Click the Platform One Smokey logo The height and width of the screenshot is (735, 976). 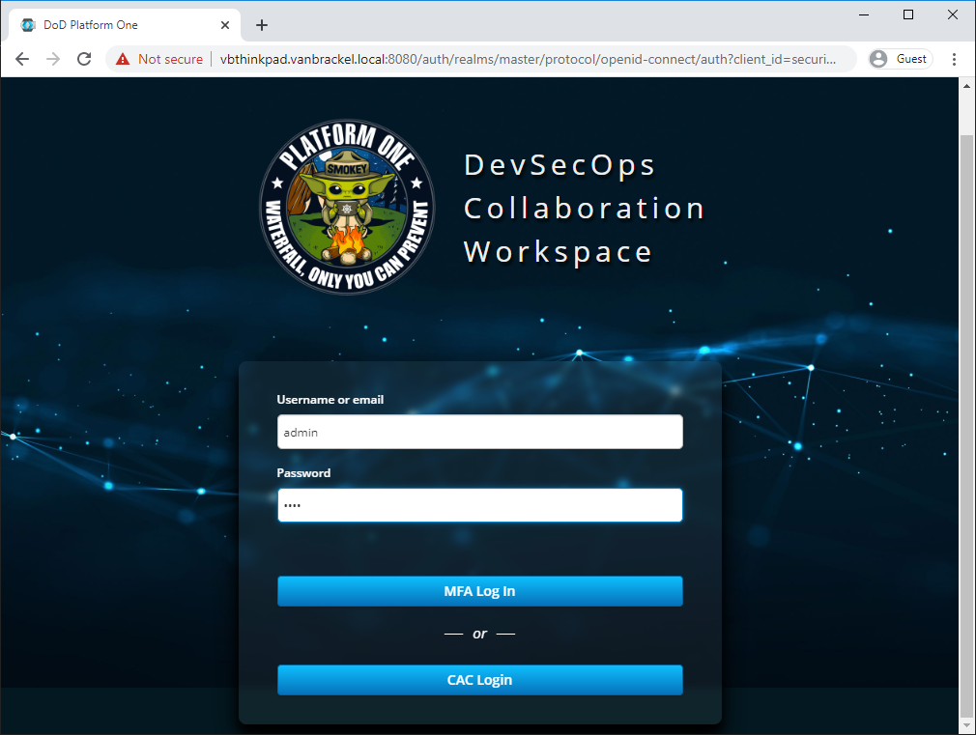coord(347,207)
